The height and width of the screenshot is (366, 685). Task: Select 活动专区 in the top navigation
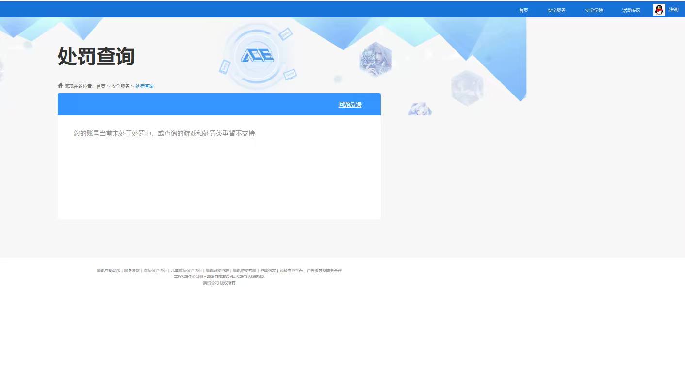[632, 10]
